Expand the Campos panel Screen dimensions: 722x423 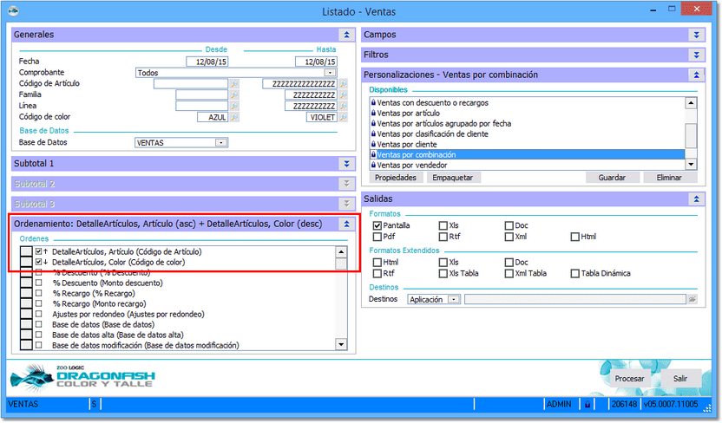pos(696,35)
